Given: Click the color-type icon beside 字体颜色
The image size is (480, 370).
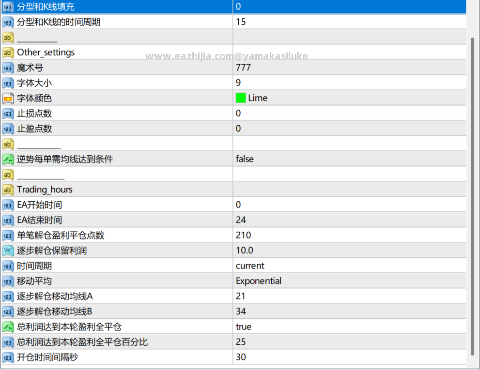Looking at the screenshot, I should (8, 99).
